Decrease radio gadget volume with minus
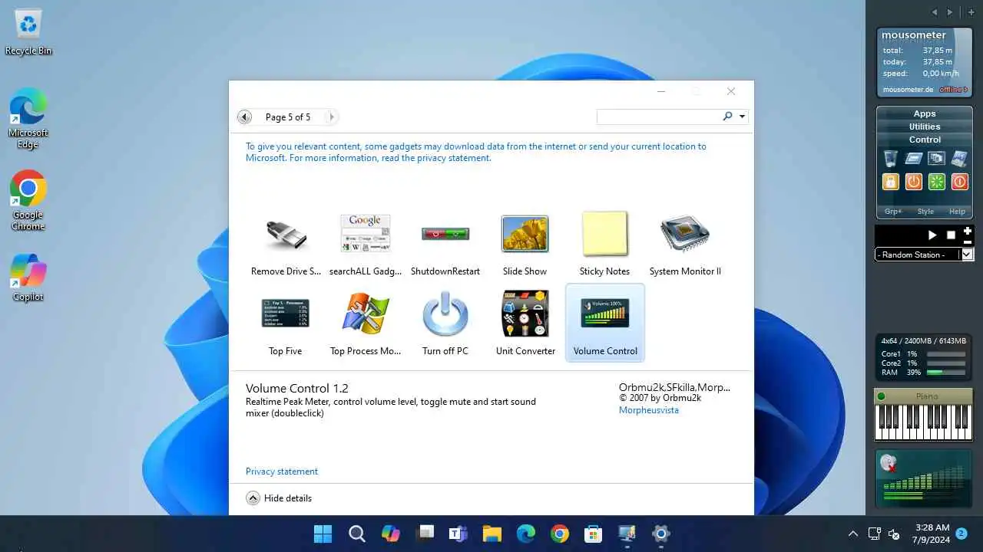This screenshot has height=552, width=983. [x=968, y=242]
